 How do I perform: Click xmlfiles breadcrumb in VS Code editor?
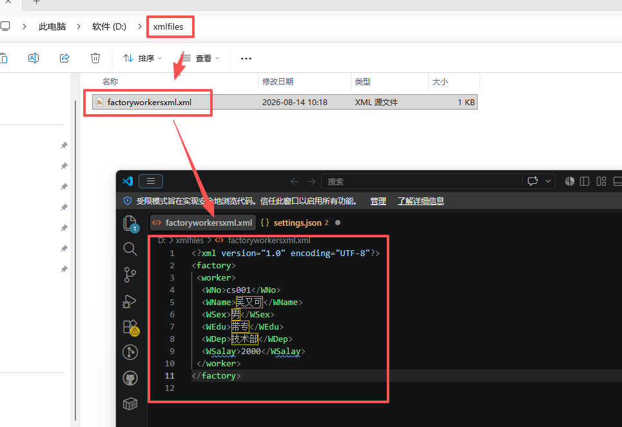coord(190,240)
